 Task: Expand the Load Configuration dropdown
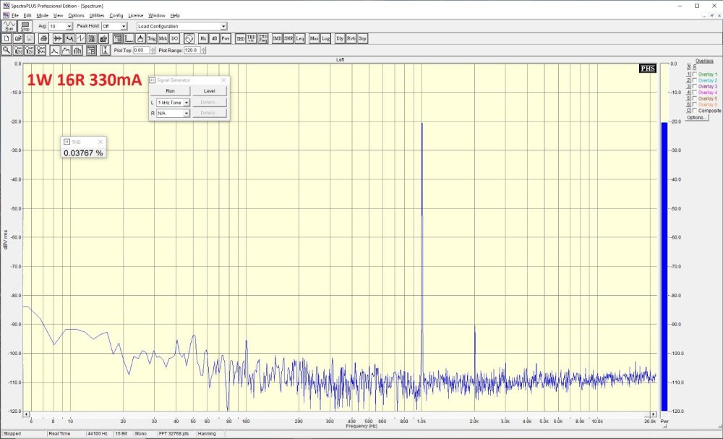click(x=223, y=26)
